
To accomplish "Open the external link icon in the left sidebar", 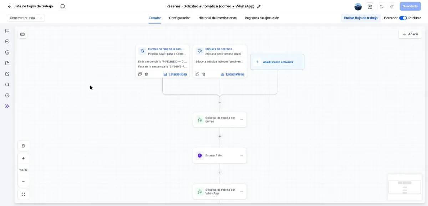I will point(7,74).
